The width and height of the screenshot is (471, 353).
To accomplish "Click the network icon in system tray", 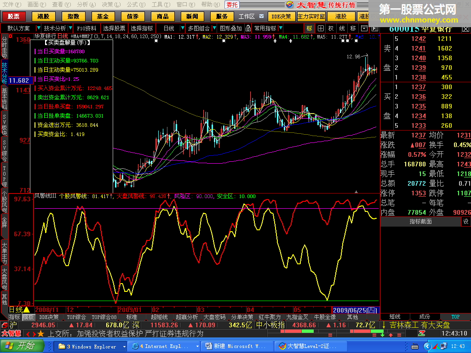I will [443, 347].
